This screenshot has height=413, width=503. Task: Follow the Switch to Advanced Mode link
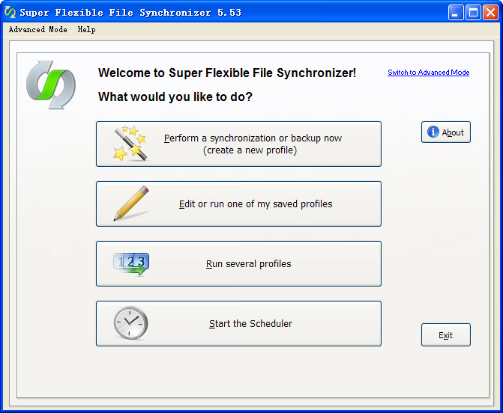click(428, 73)
